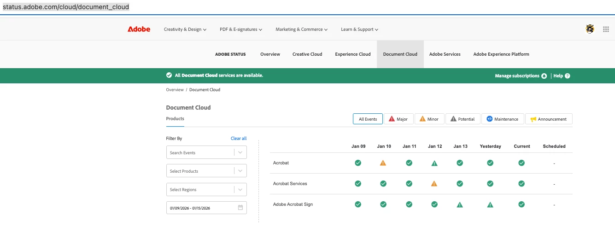The height and width of the screenshot is (239, 615).
Task: Click Acrobat Services' orange warning icon on Jan 12
Action: pyautogui.click(x=434, y=184)
